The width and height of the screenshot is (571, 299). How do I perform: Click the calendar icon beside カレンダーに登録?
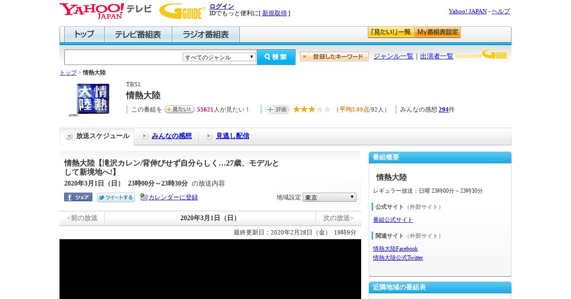point(144,197)
